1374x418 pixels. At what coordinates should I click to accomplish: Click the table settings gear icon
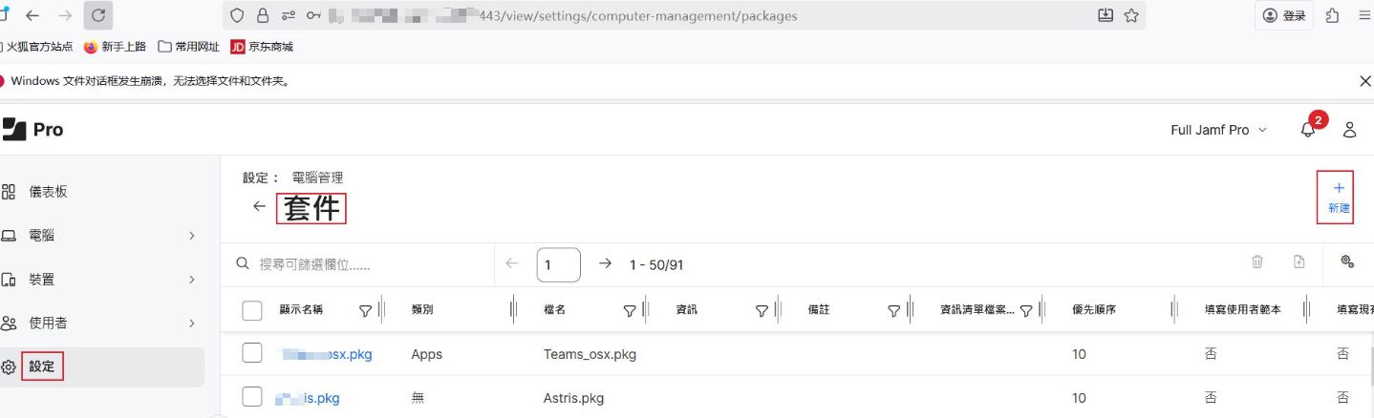(1347, 261)
